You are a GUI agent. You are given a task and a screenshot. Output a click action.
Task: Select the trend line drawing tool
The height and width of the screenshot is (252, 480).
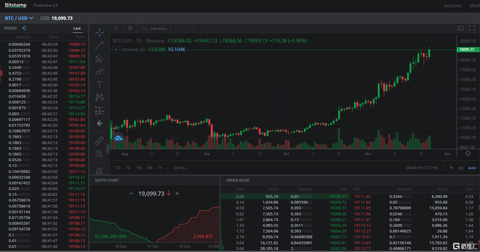99,45
